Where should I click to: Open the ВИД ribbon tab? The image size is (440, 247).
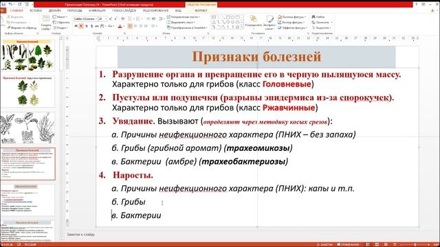pos(178,10)
